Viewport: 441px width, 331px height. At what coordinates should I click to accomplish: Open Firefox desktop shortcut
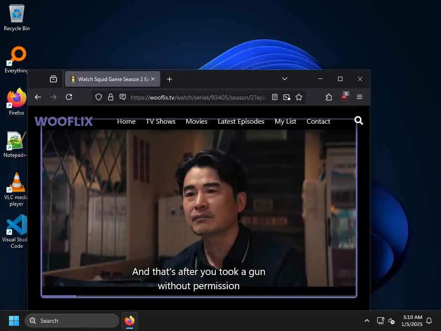click(x=16, y=102)
